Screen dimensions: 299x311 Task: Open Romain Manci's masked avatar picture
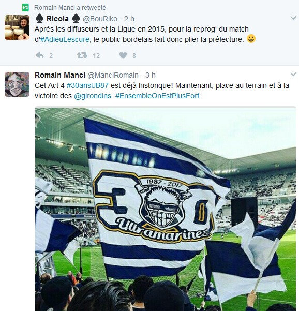[x=17, y=84]
